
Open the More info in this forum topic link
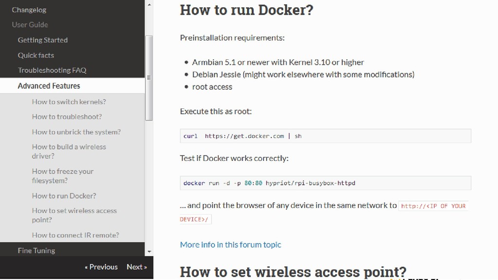pyautogui.click(x=230, y=245)
